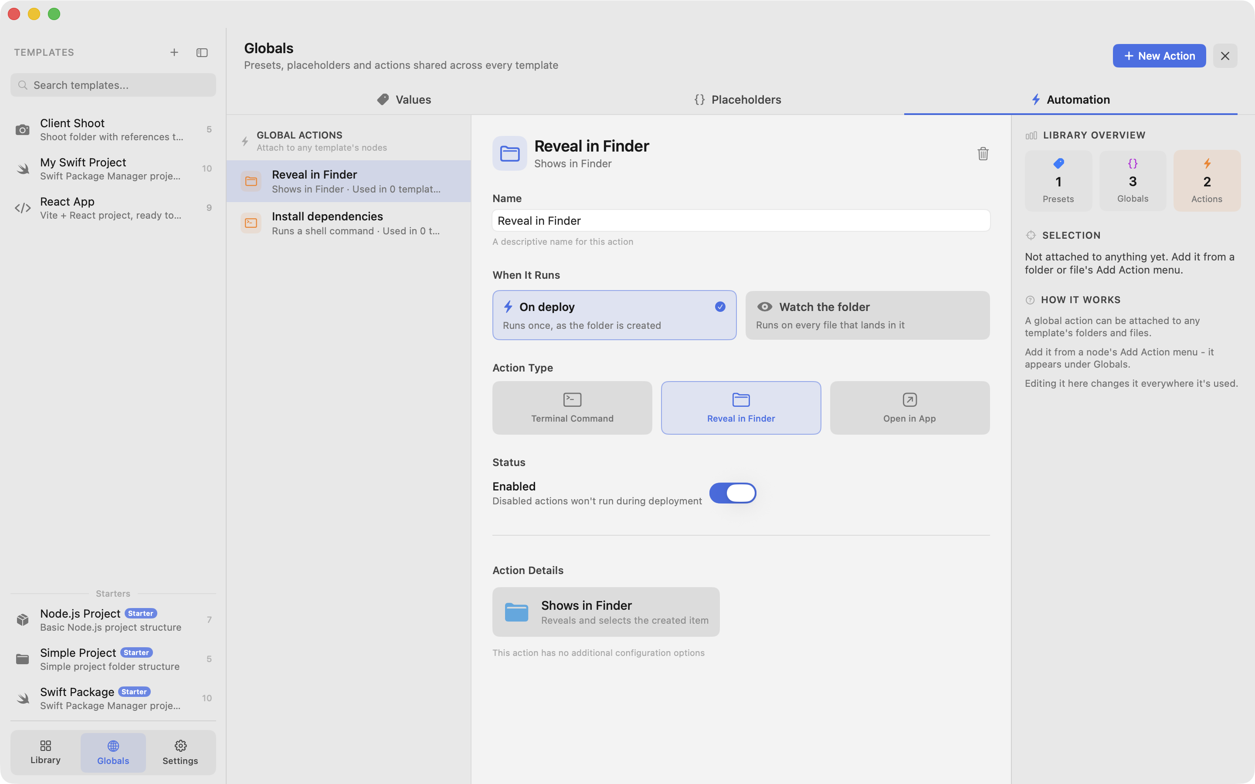Add a new template with the plus icon
This screenshot has height=784, width=1255.
tap(174, 52)
